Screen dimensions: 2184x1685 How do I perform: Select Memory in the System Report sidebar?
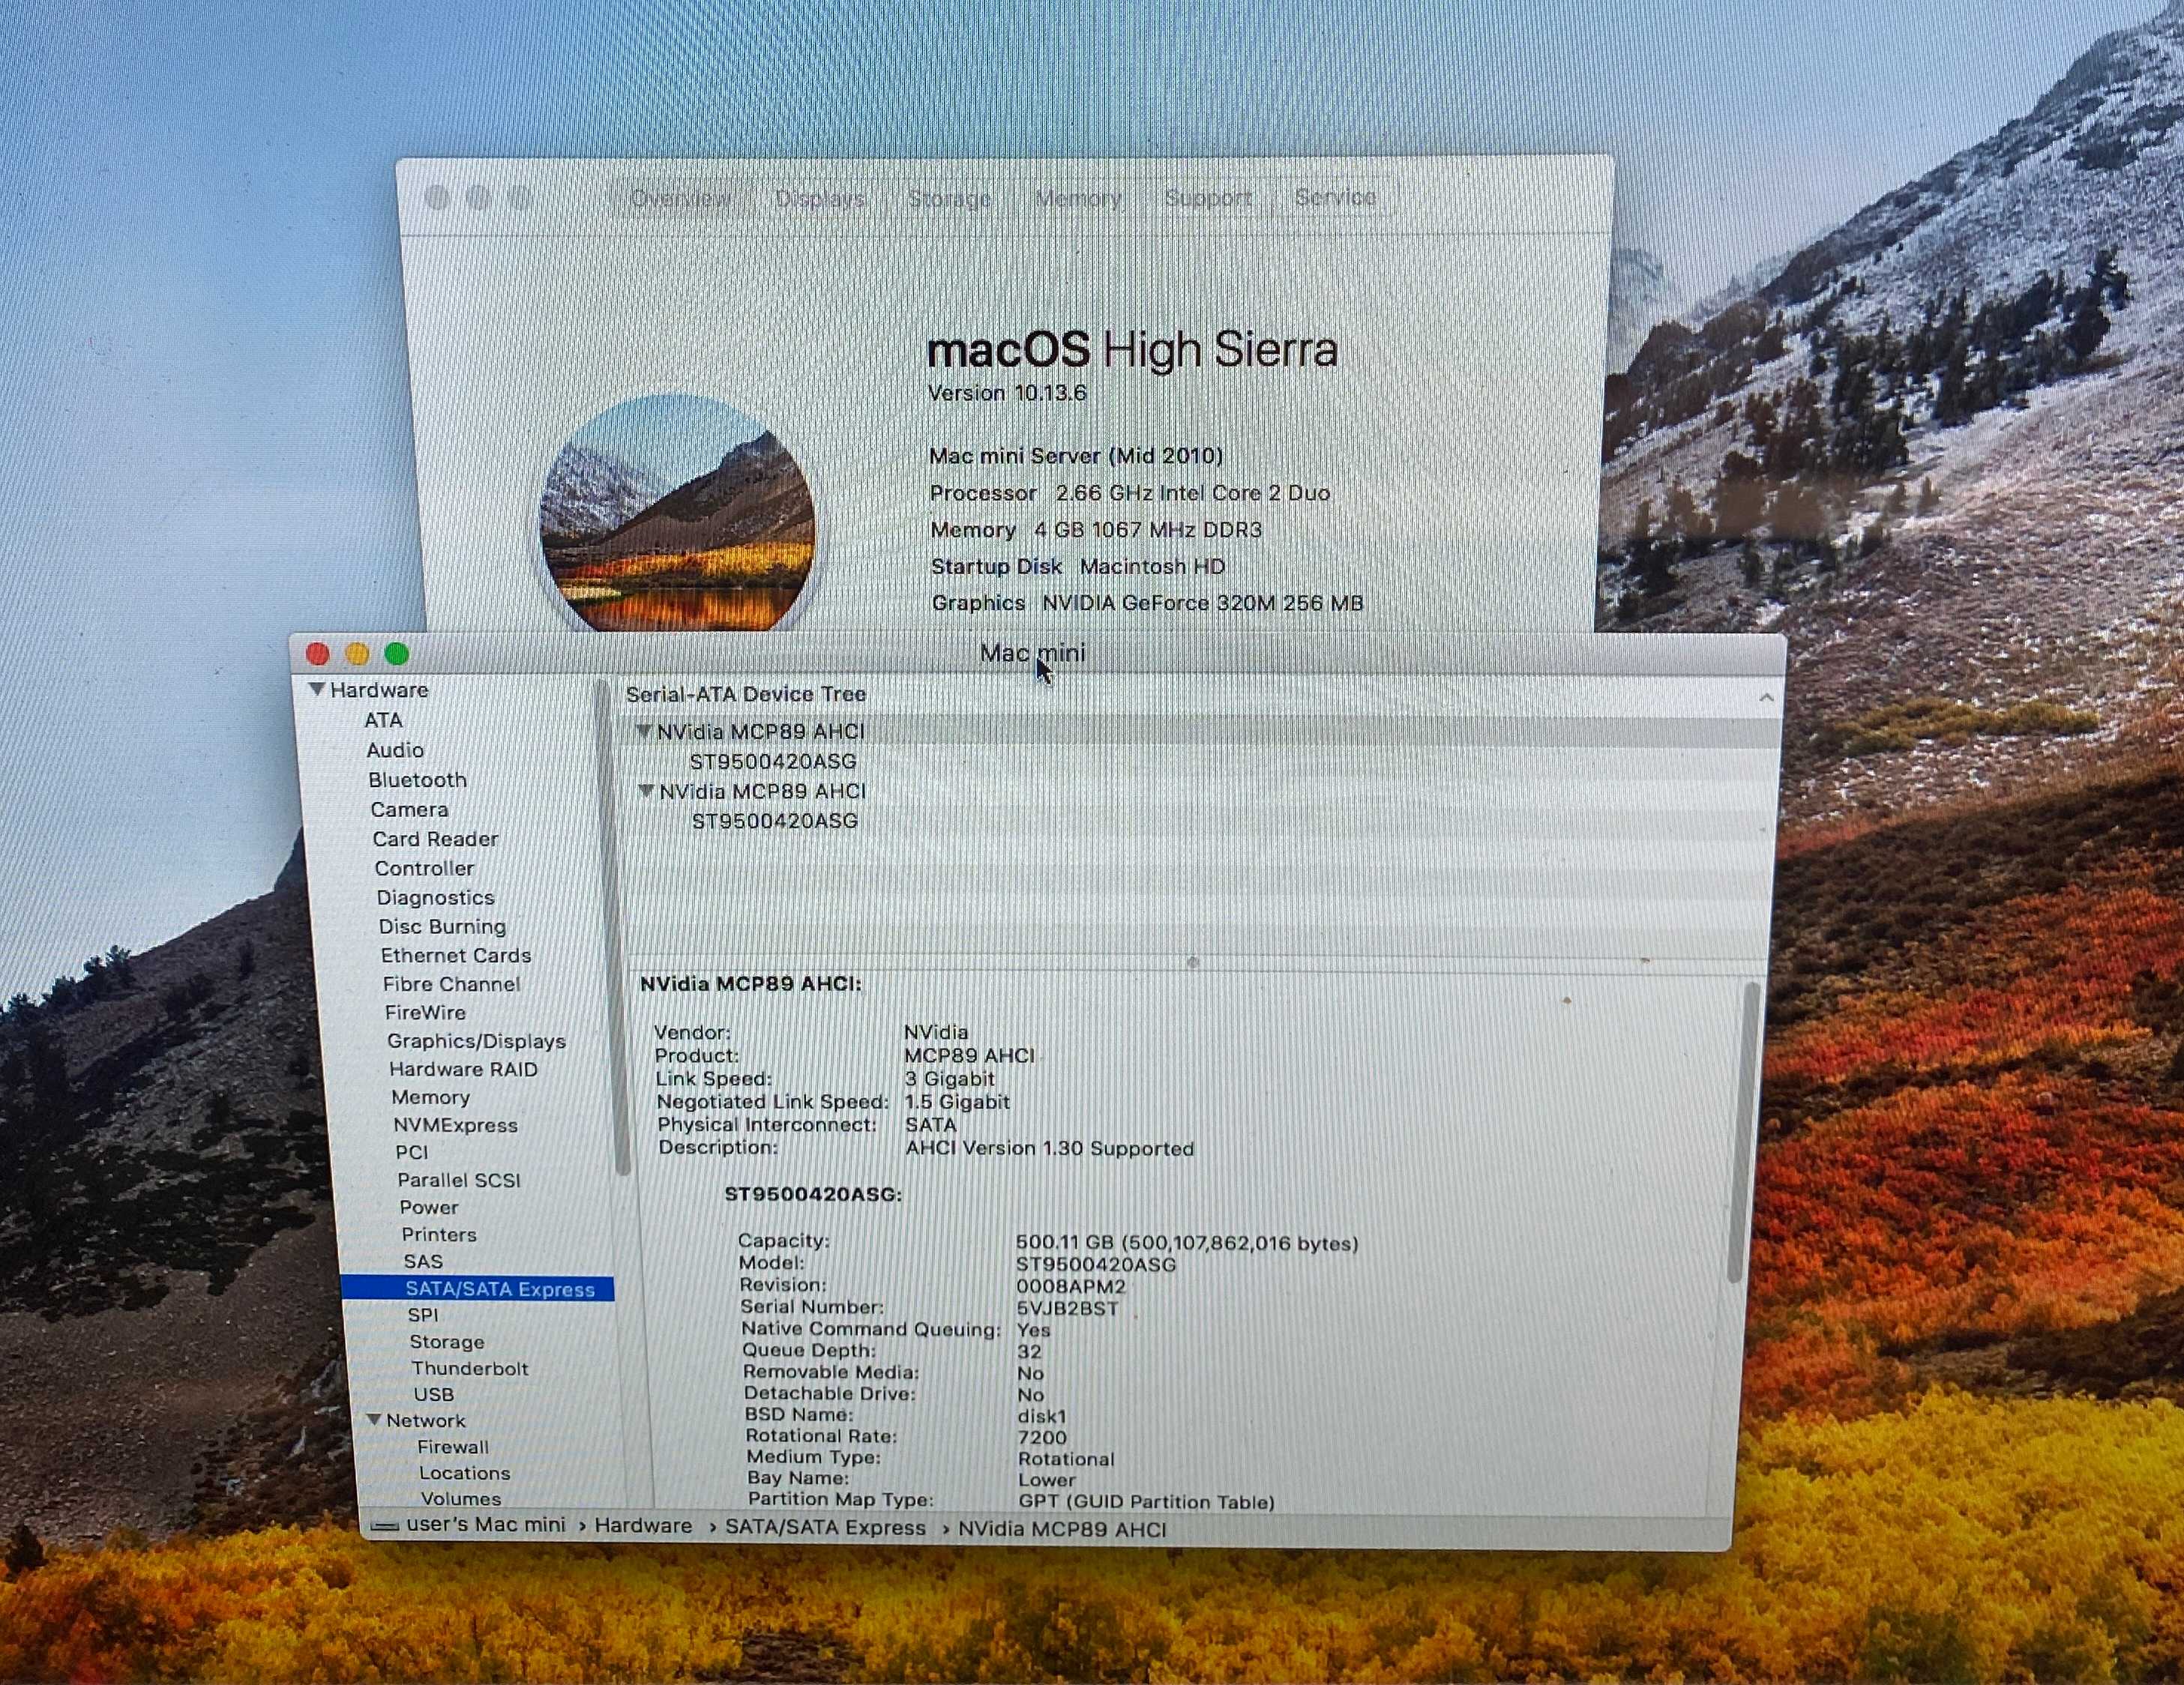point(430,1097)
